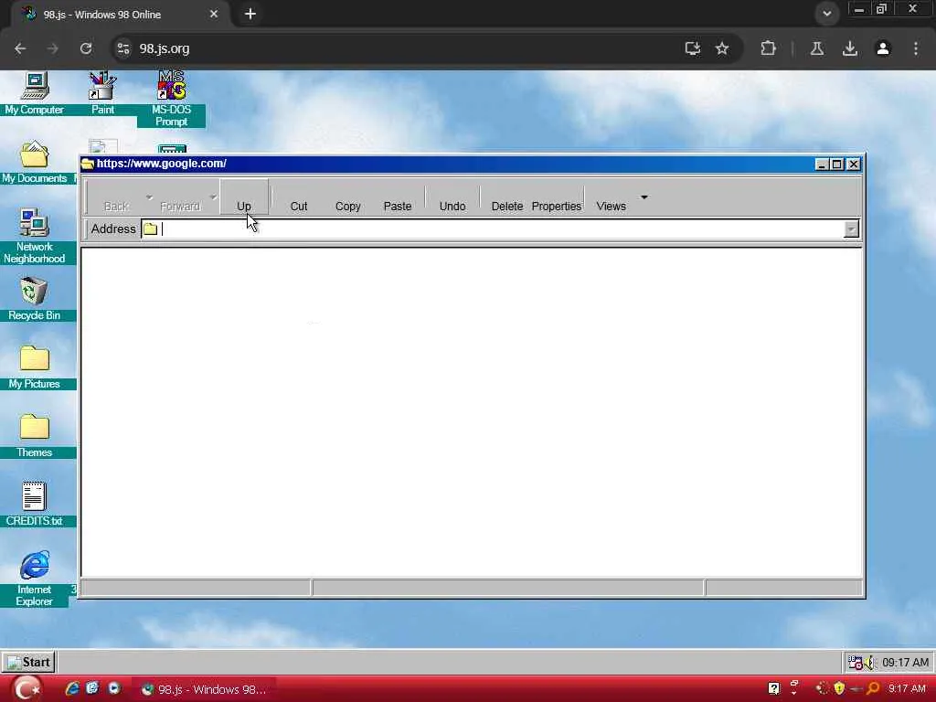Open the Chrome Labs flask icon
Screen dimensions: 936x702
point(817,49)
